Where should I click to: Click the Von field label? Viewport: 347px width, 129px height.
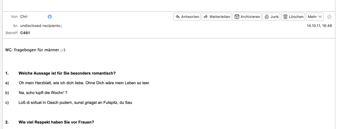click(14, 17)
